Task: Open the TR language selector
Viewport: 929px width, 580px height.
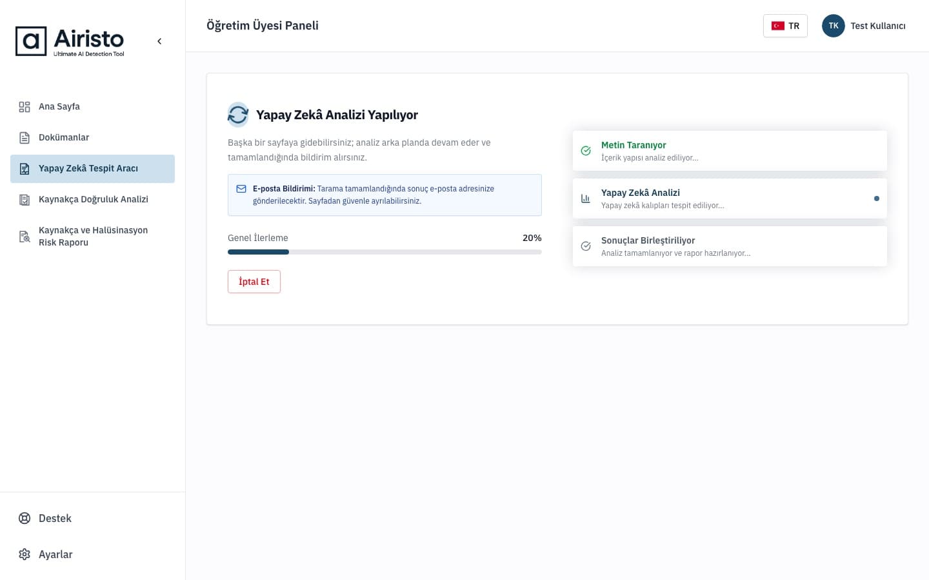Action: point(785,26)
